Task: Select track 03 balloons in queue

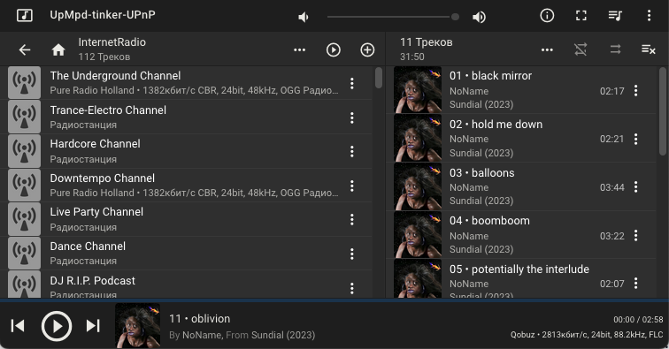Action: click(520, 186)
